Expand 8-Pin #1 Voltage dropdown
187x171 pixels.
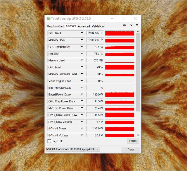click(82, 135)
